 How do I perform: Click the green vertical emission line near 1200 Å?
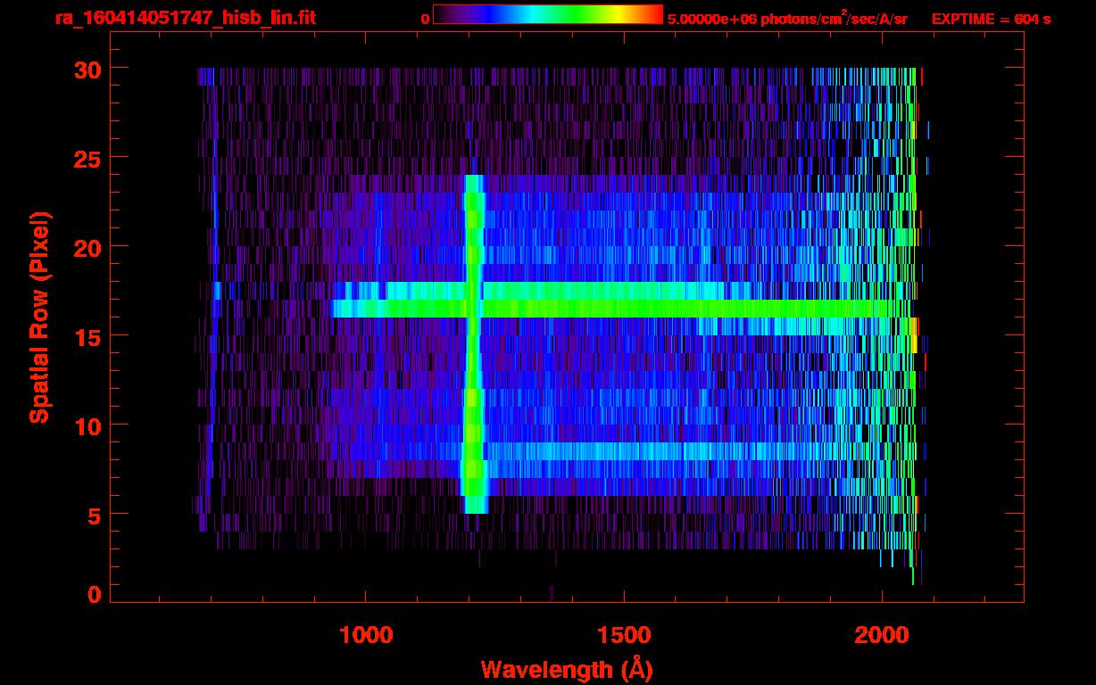click(474, 401)
